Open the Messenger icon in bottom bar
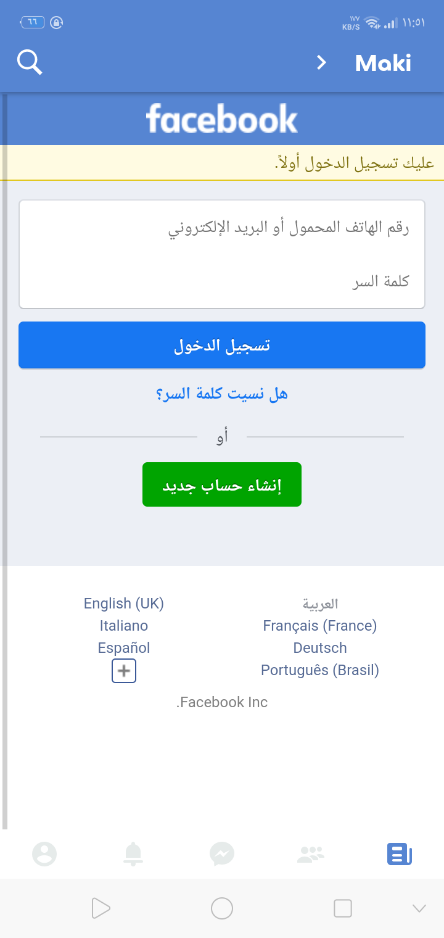Viewport: 444px width, 938px height. tap(221, 854)
